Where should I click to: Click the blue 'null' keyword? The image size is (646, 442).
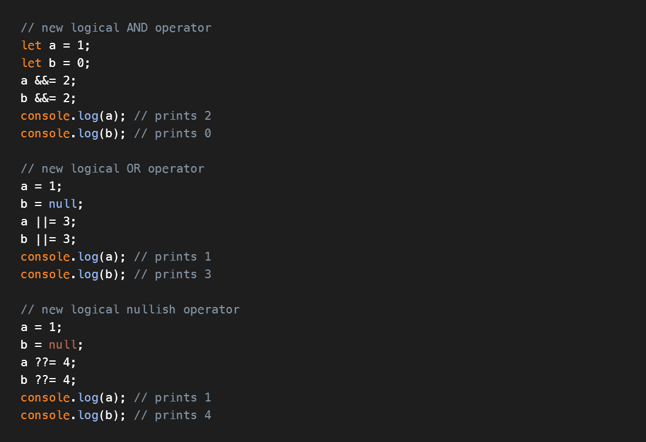[63, 204]
